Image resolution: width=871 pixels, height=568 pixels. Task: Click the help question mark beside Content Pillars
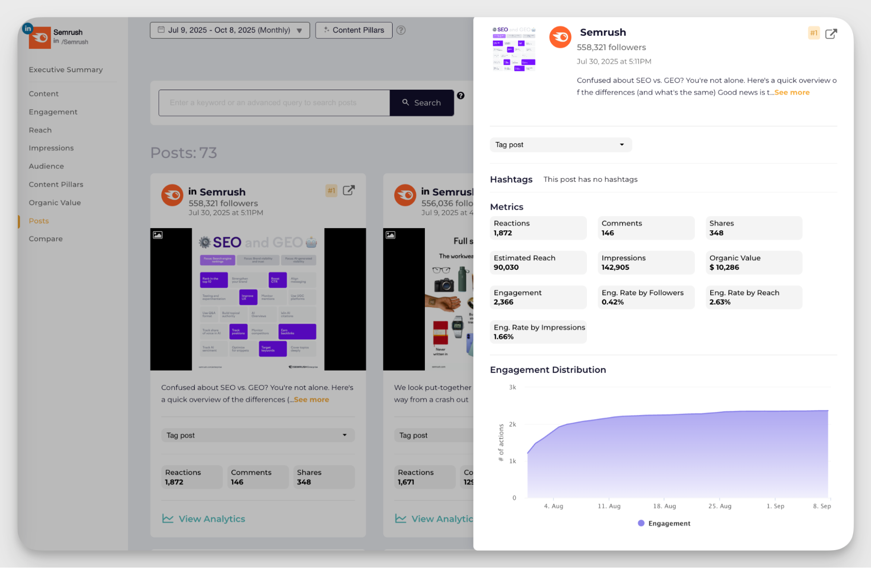[401, 30]
